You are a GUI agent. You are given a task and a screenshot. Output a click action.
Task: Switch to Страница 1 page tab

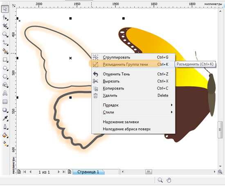click(88, 172)
